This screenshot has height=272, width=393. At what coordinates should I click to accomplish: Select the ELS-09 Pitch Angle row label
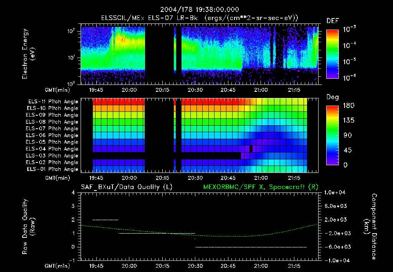click(52, 115)
